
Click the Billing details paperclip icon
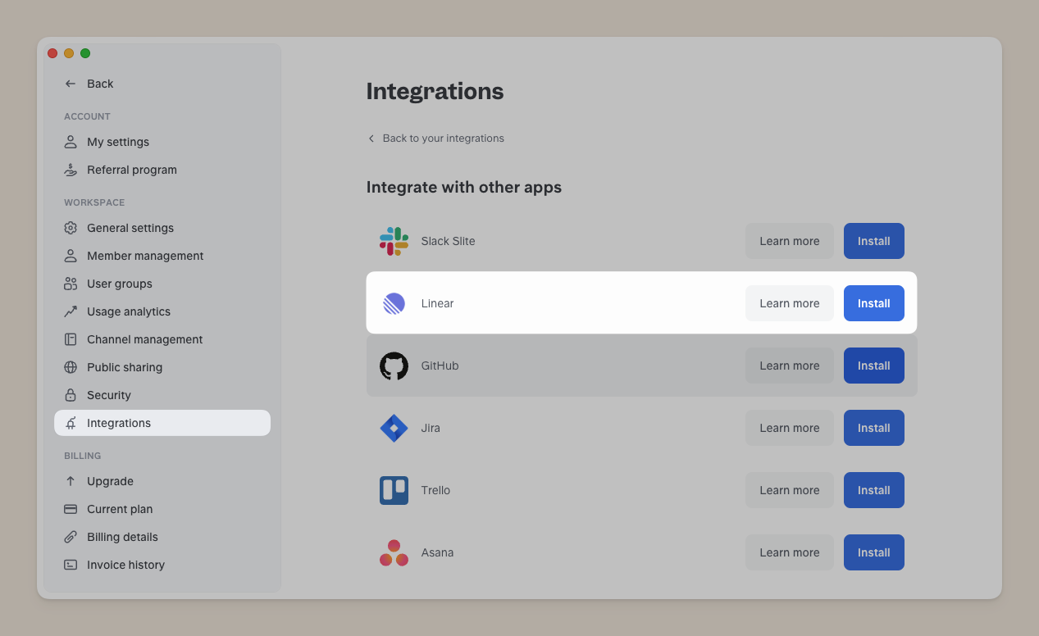click(71, 537)
